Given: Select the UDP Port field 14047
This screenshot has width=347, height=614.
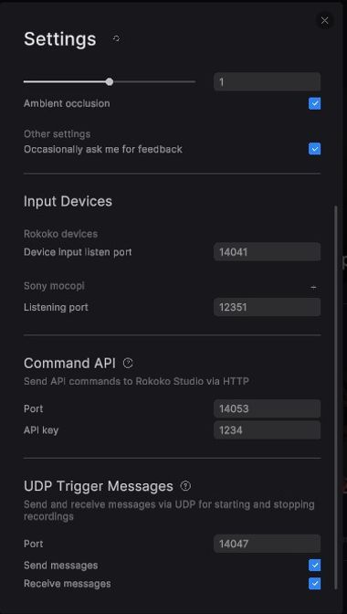Looking at the screenshot, I should [268, 544].
